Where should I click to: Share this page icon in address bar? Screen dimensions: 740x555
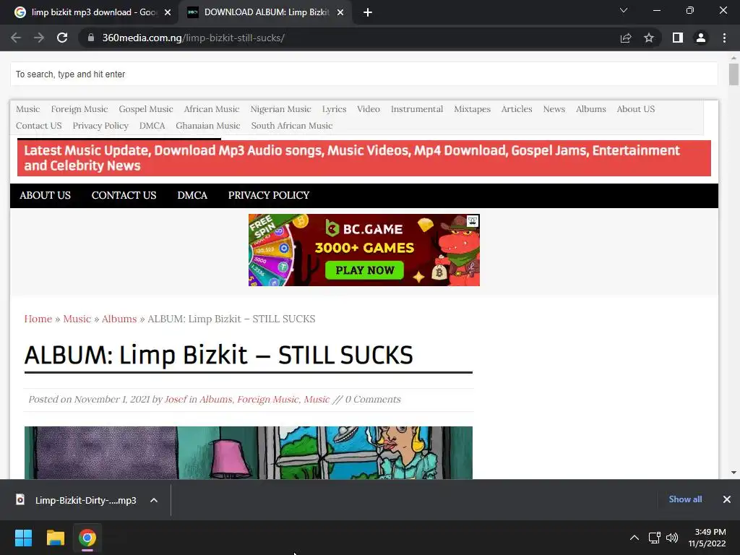point(626,38)
